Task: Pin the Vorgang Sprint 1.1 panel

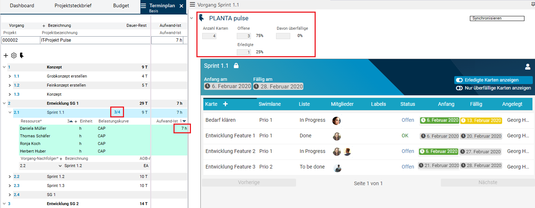Action: coord(533,4)
